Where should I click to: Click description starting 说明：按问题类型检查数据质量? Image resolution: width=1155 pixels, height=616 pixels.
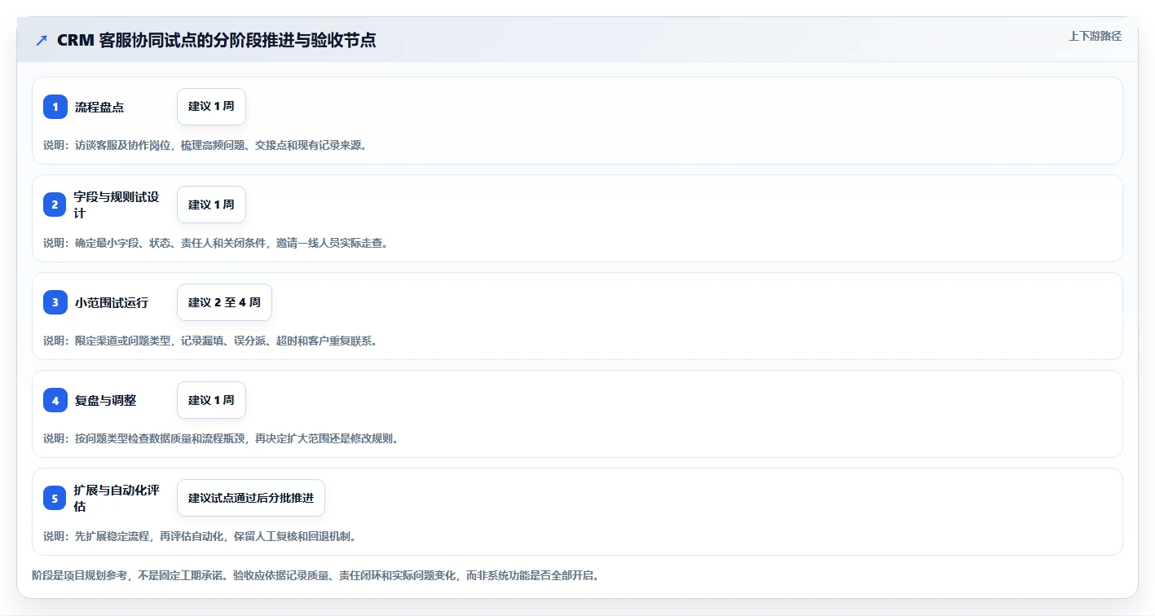click(221, 438)
